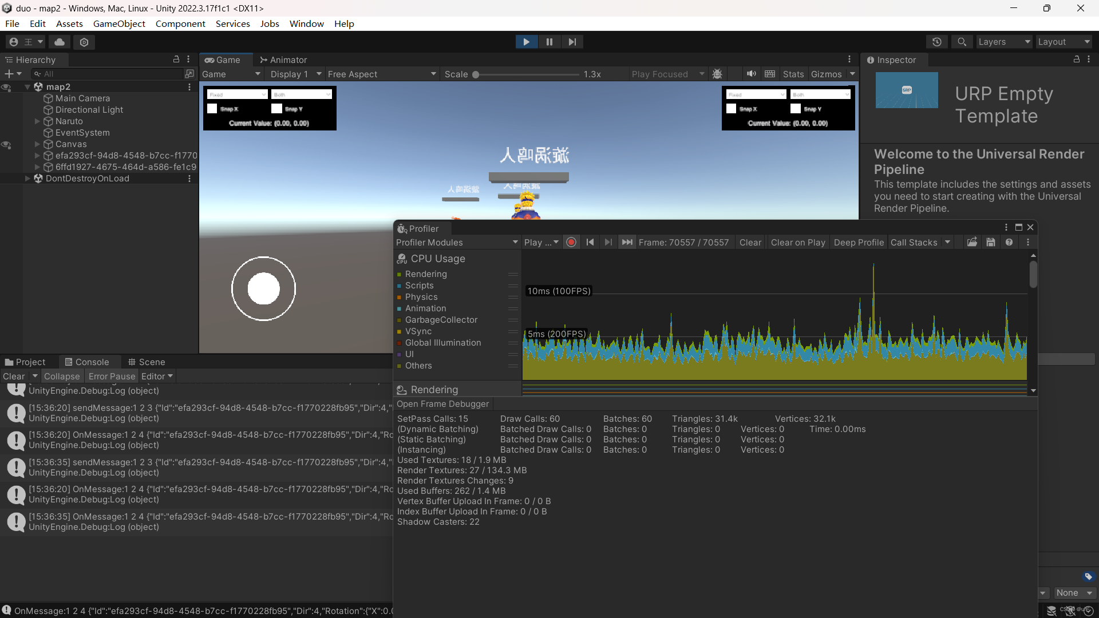Viewport: 1099px width, 618px height.
Task: Start recording in the Profiler
Action: click(571, 242)
